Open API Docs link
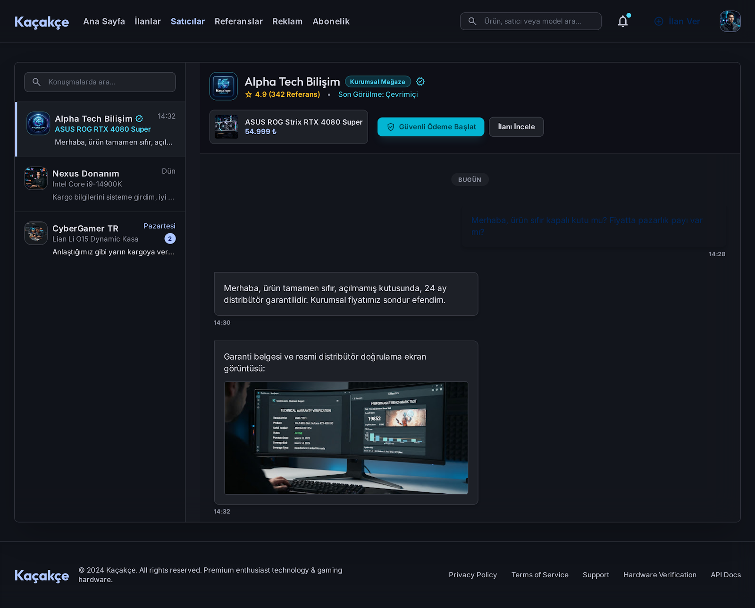This screenshot has height=608, width=755. coord(726,575)
